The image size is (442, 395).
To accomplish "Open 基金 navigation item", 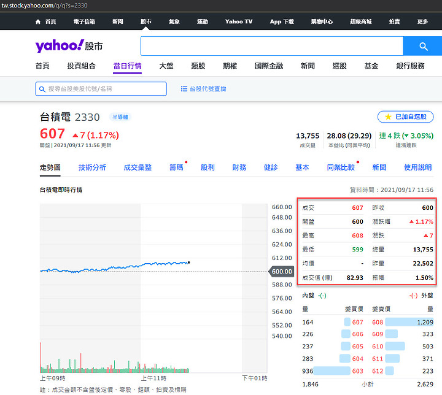I will point(371,66).
